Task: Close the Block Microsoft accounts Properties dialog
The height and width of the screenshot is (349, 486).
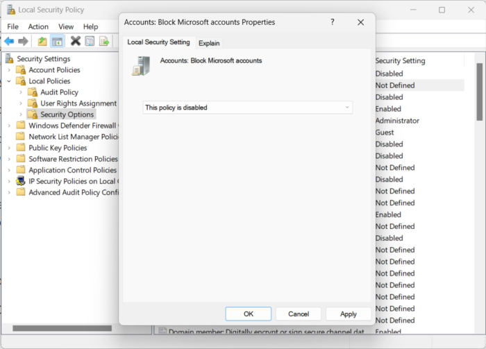Action: pyautogui.click(x=360, y=22)
